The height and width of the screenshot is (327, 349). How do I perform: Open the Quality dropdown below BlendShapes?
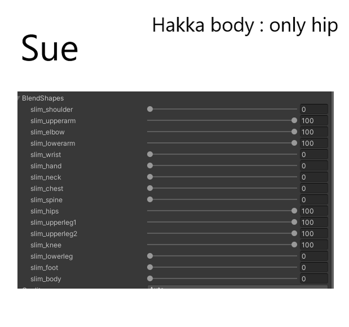238,287
